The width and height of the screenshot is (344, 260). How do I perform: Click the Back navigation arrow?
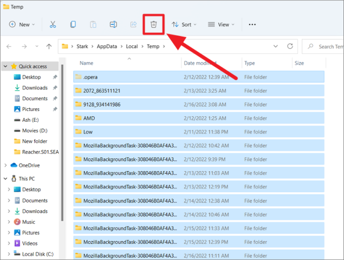pos(9,47)
